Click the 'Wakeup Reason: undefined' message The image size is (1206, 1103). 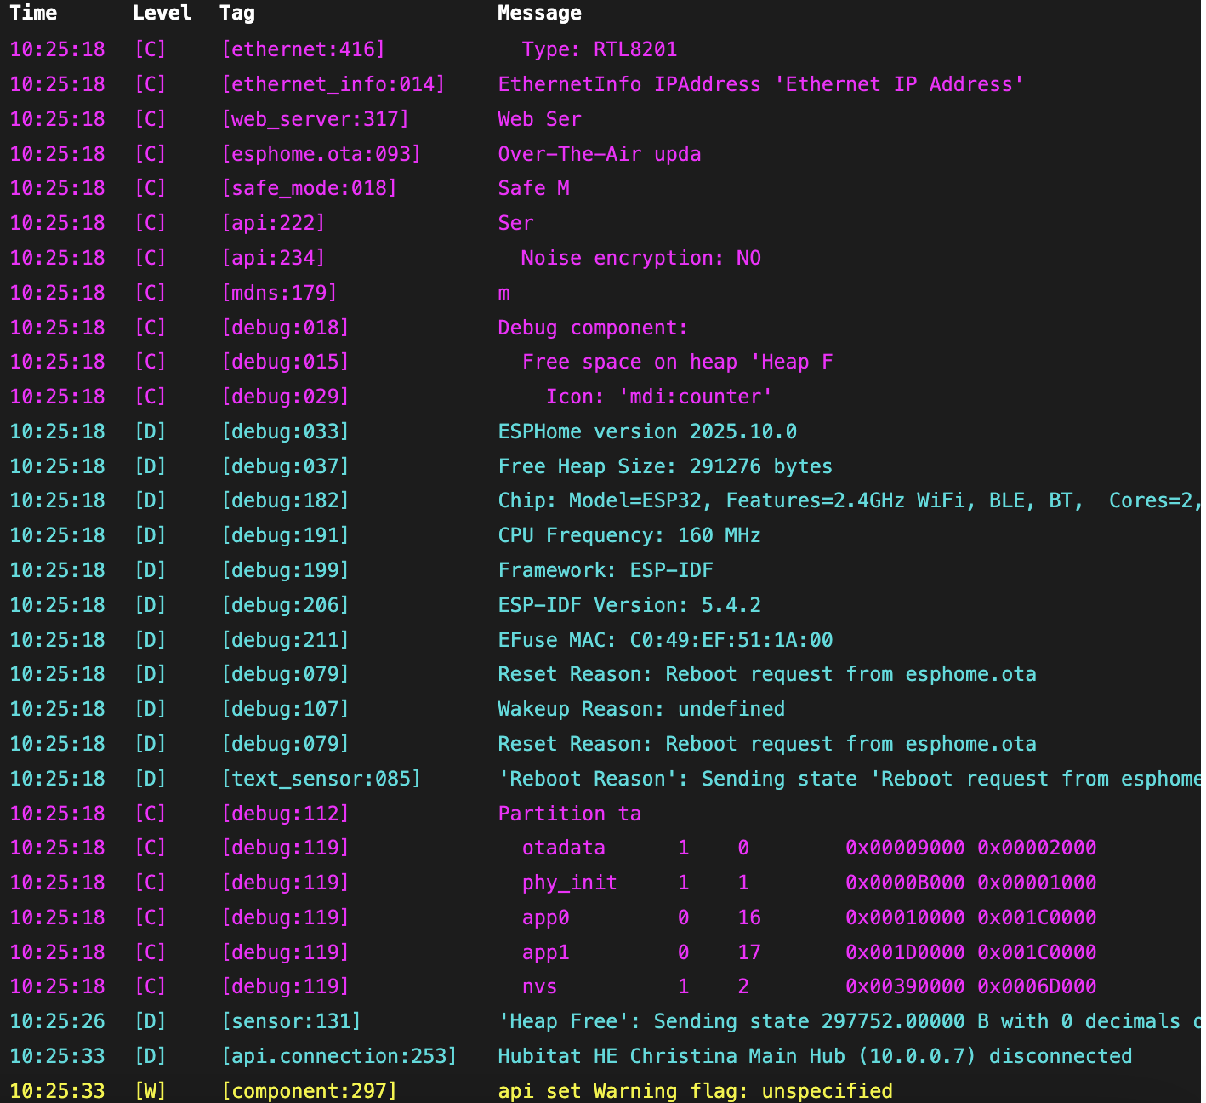point(641,709)
